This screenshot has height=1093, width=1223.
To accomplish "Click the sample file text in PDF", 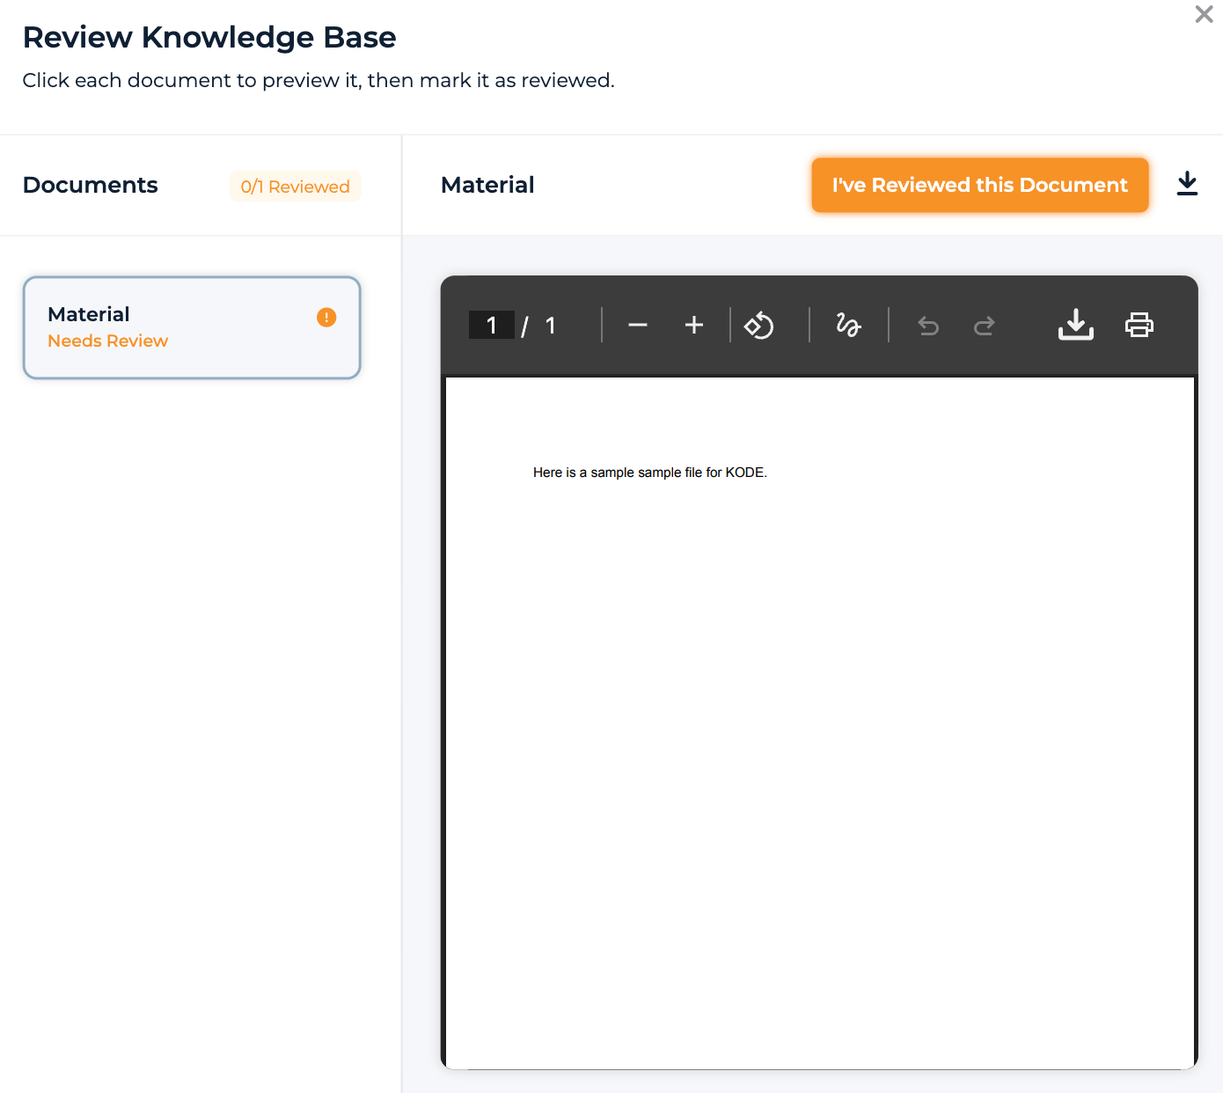I will tap(650, 473).
